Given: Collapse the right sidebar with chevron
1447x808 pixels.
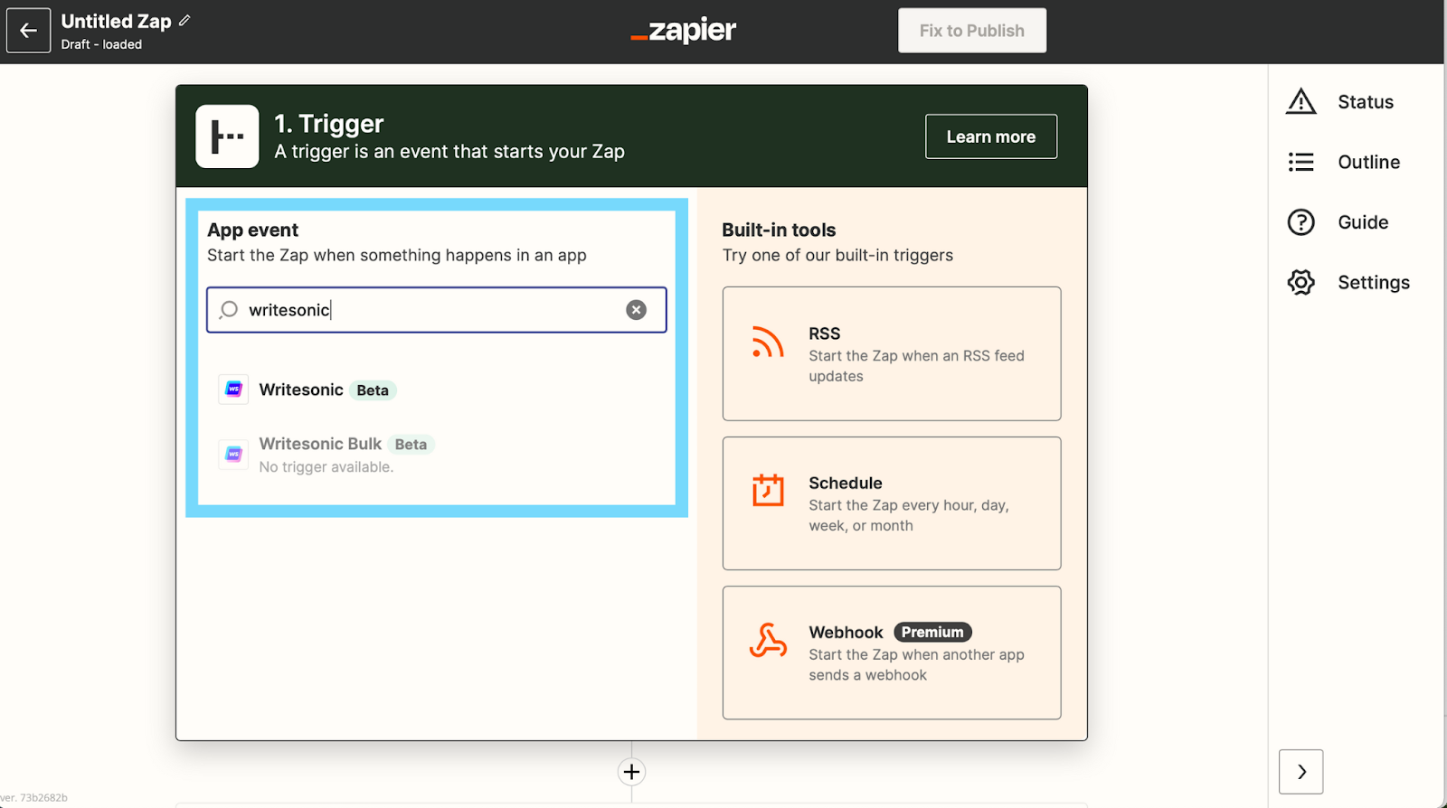Looking at the screenshot, I should (1301, 772).
